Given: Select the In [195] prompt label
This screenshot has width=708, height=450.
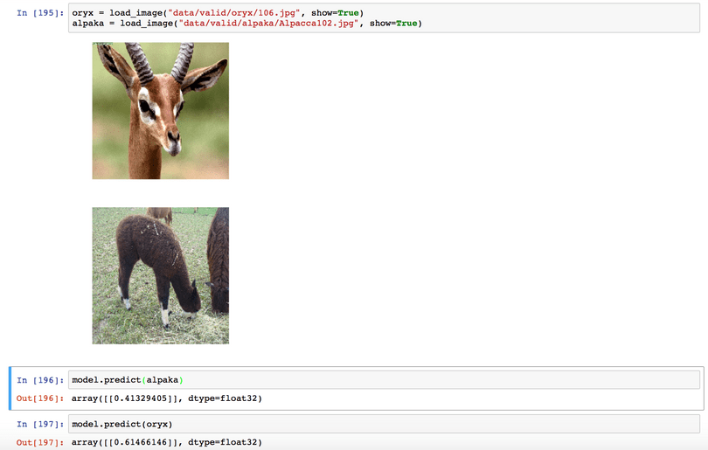Looking at the screenshot, I should pyautogui.click(x=40, y=13).
